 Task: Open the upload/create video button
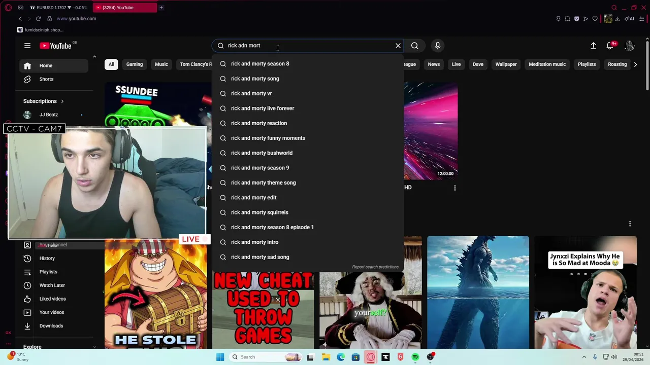point(593,46)
